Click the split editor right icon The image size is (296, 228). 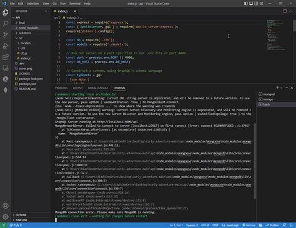pyautogui.click(x=285, y=11)
